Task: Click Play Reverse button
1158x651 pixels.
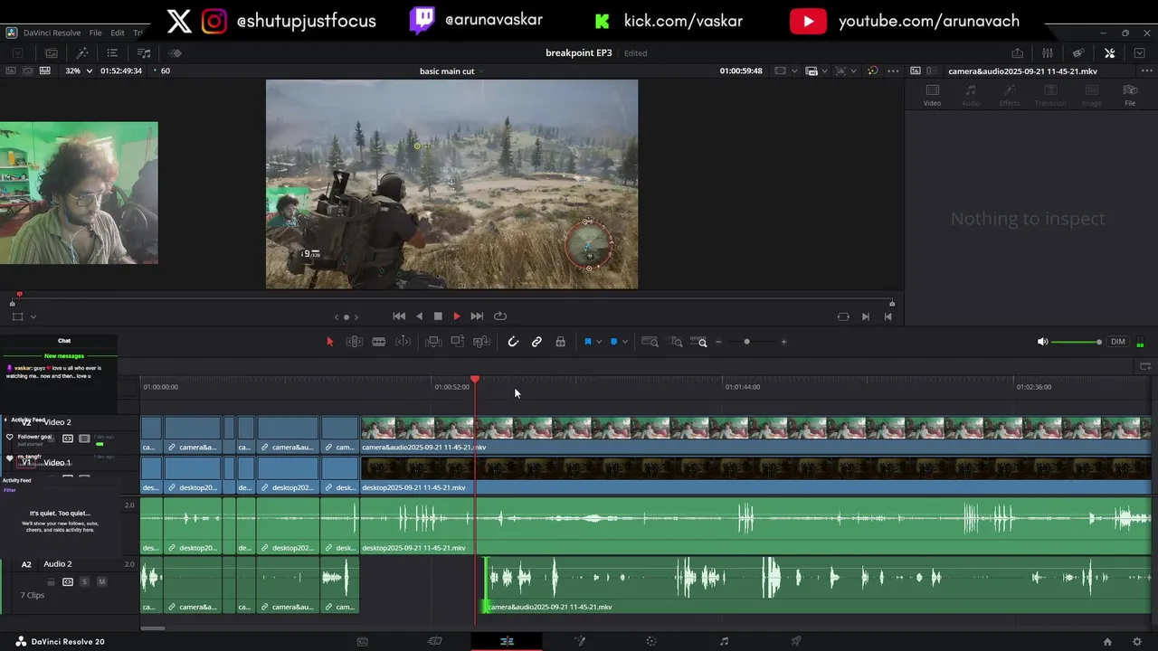Action: (419, 316)
